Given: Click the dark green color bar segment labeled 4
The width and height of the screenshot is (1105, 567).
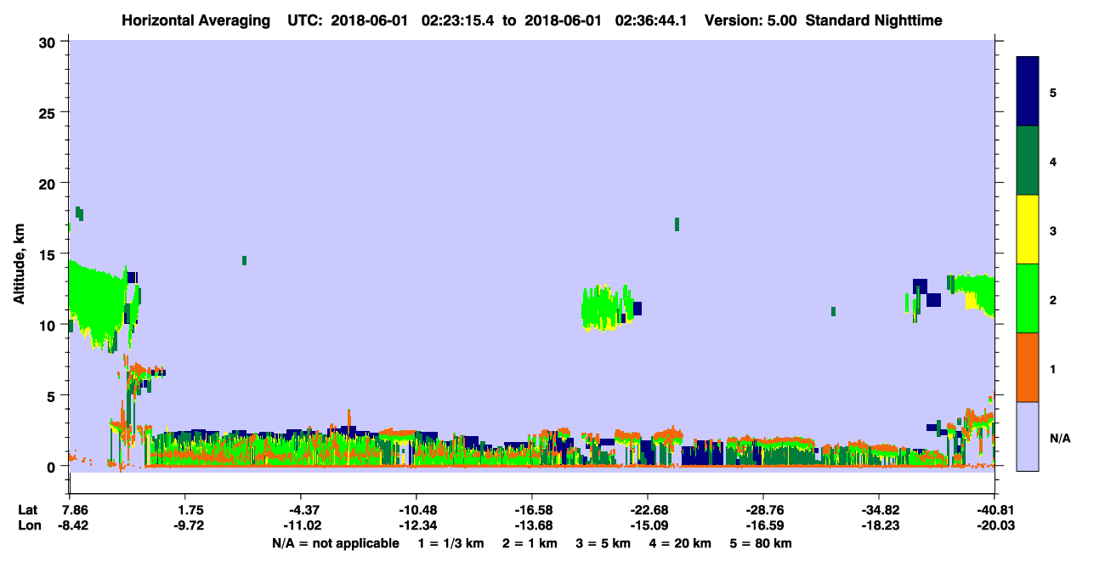Looking at the screenshot, I should click(x=1028, y=161).
